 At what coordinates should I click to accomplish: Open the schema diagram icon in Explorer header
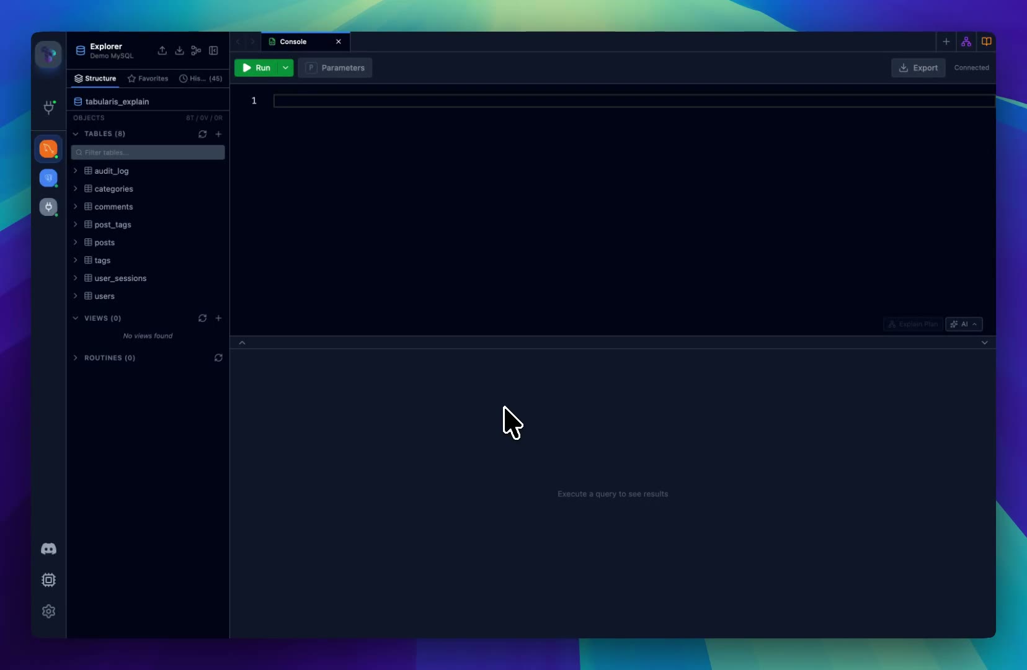click(x=196, y=51)
